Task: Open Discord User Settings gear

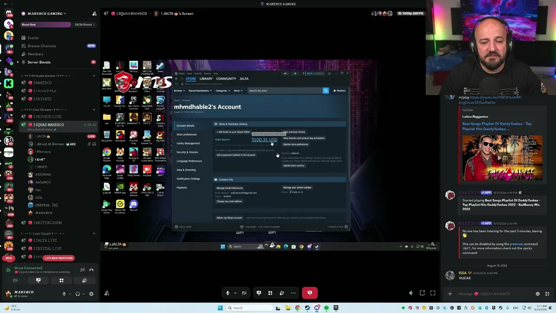Action: point(91,294)
